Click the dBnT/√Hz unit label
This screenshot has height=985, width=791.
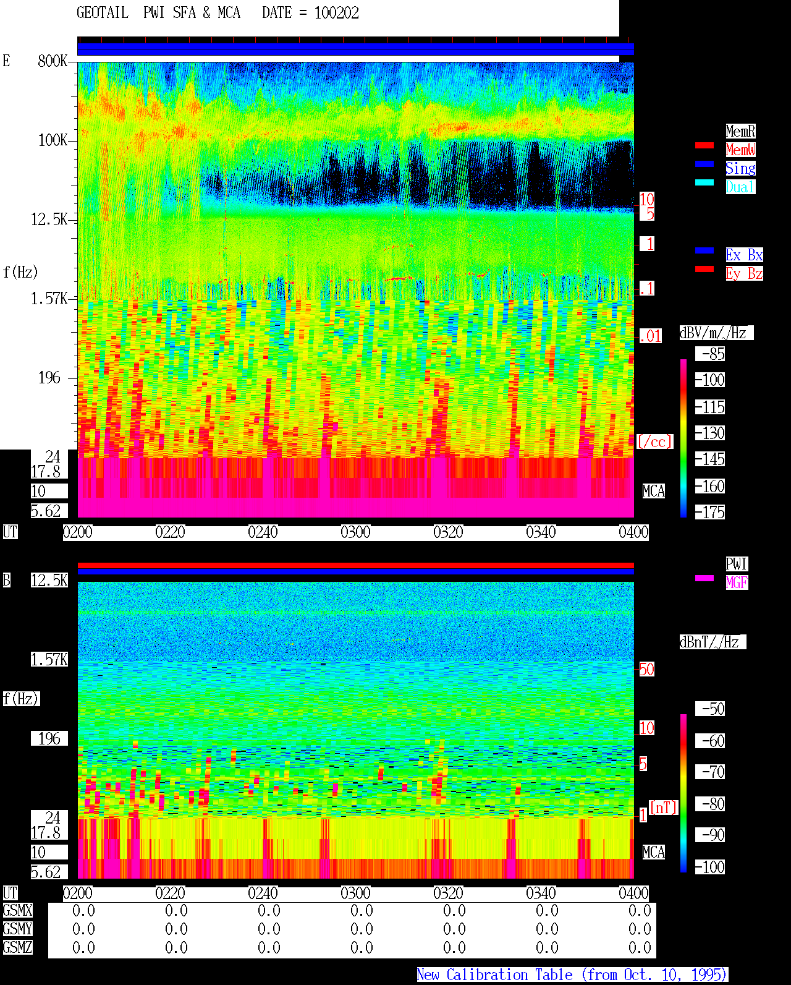[x=713, y=642]
